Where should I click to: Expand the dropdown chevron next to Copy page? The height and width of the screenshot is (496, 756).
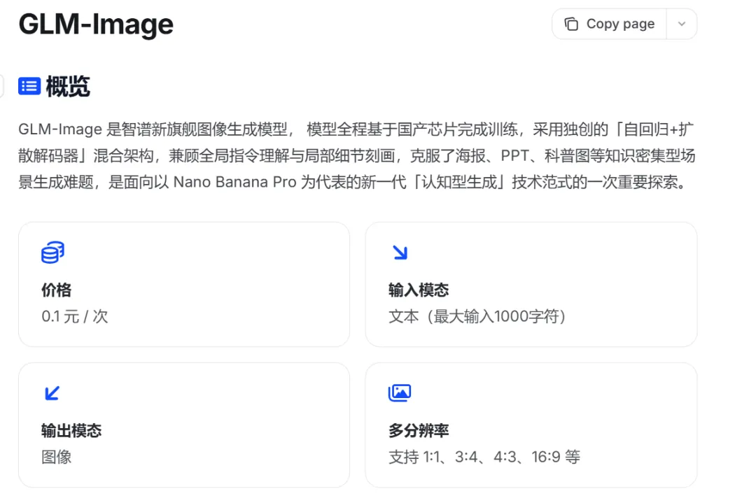pyautogui.click(x=682, y=24)
